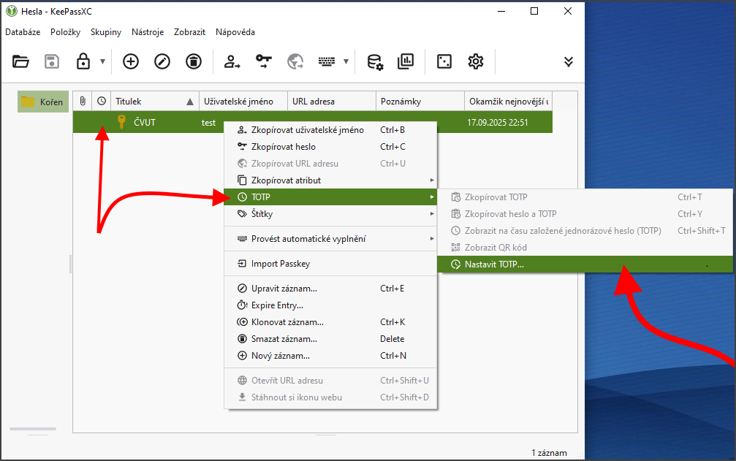
Task: Click the copy username toolbar icon
Action: click(232, 61)
